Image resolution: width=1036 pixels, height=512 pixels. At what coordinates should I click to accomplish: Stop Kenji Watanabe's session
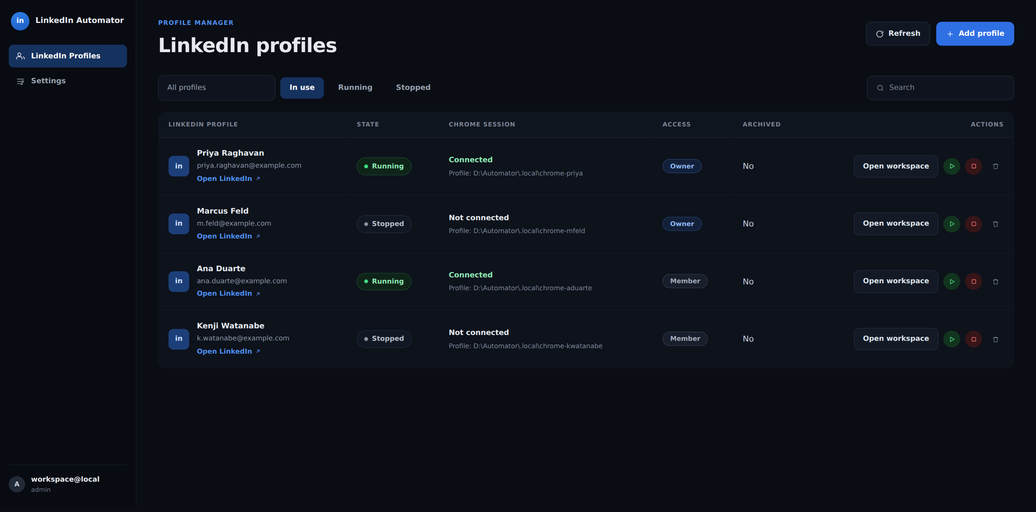973,339
